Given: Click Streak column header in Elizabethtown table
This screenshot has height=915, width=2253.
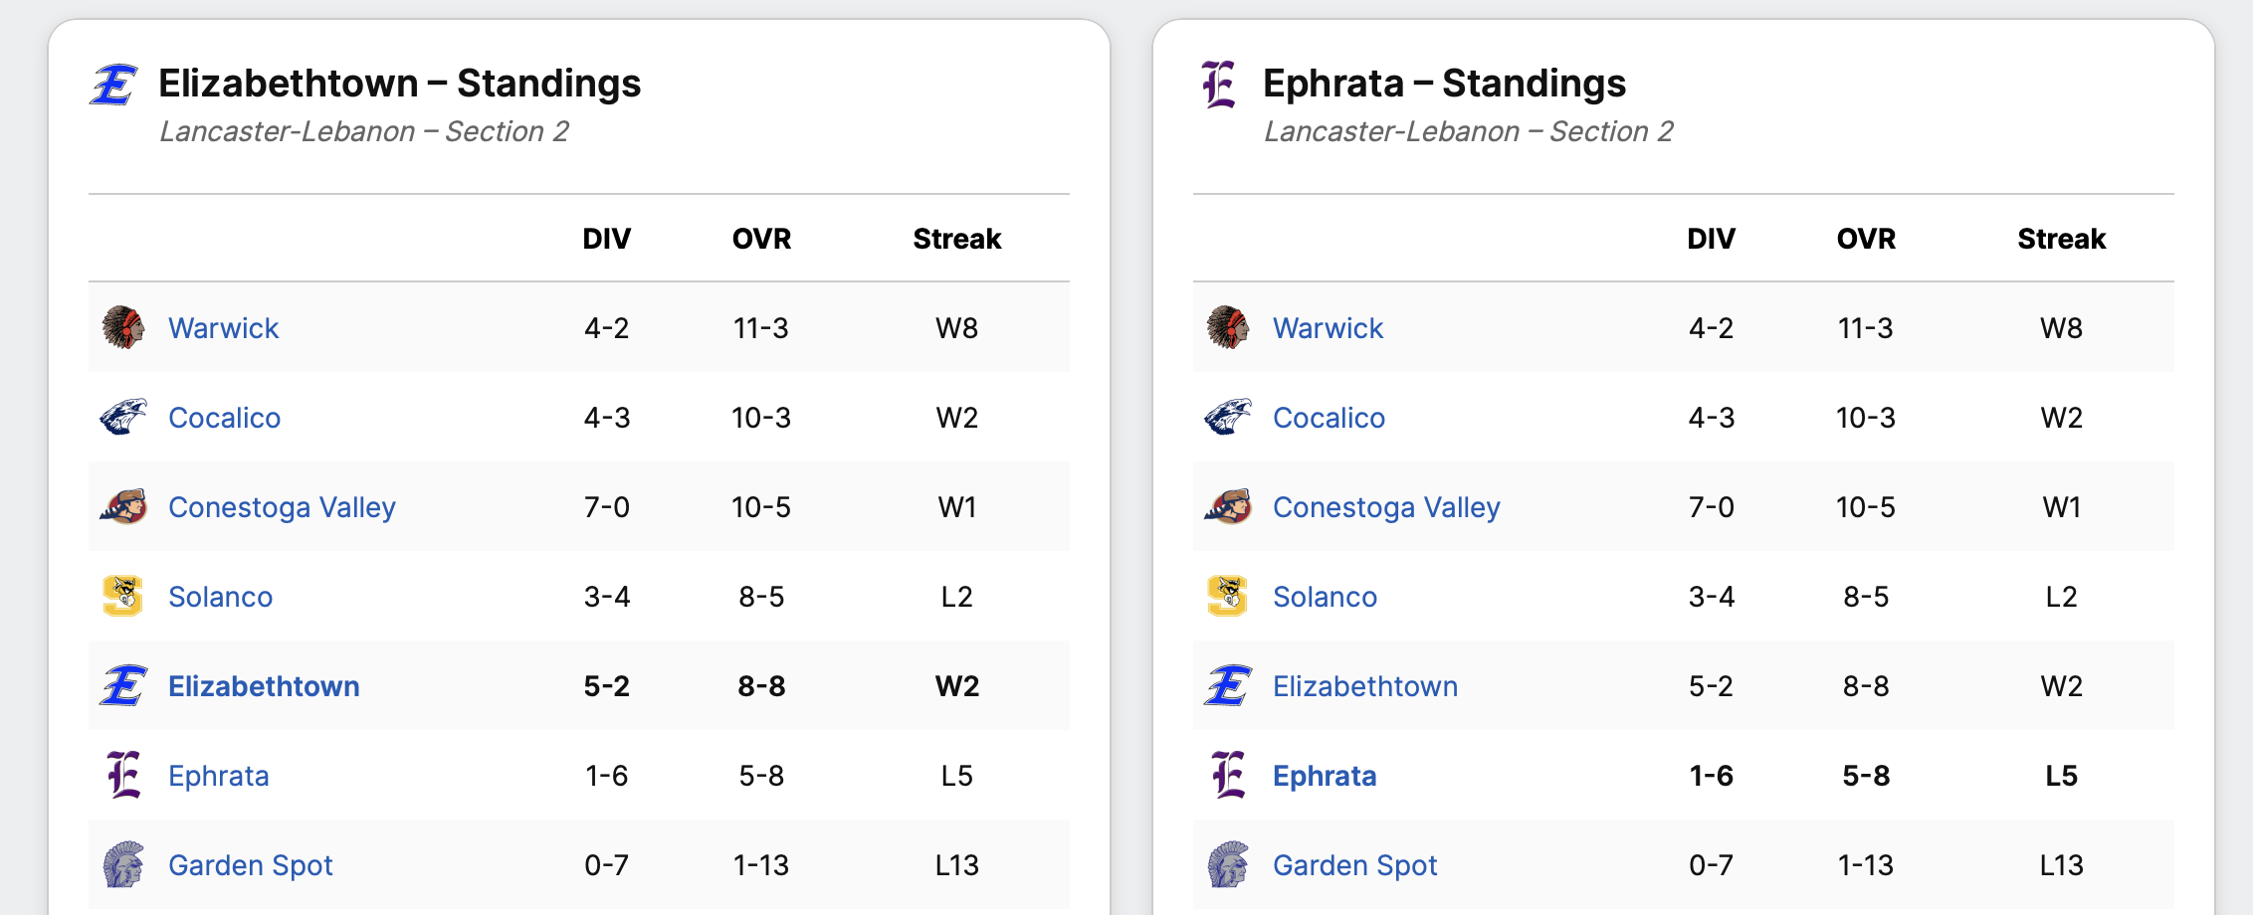Looking at the screenshot, I should pyautogui.click(x=956, y=239).
